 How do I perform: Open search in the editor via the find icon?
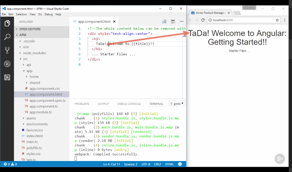click(164, 21)
